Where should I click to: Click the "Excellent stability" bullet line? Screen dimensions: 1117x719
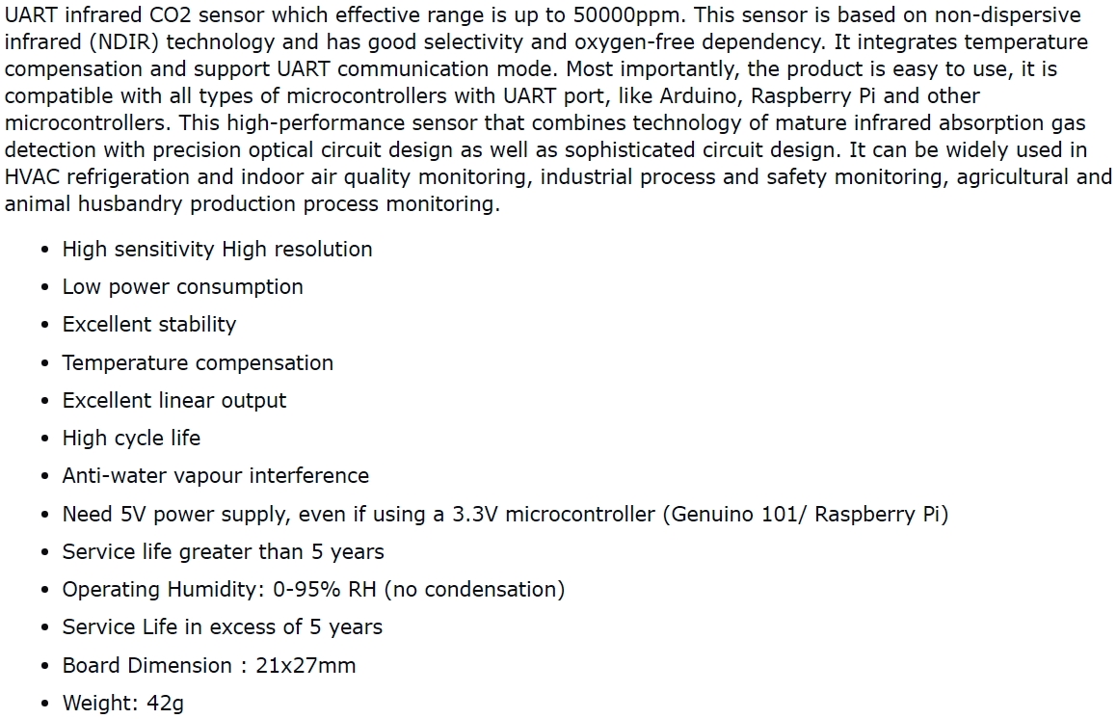pos(148,325)
